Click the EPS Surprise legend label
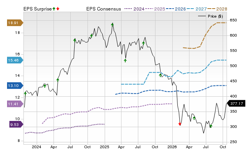250x149 pixels. [37, 9]
